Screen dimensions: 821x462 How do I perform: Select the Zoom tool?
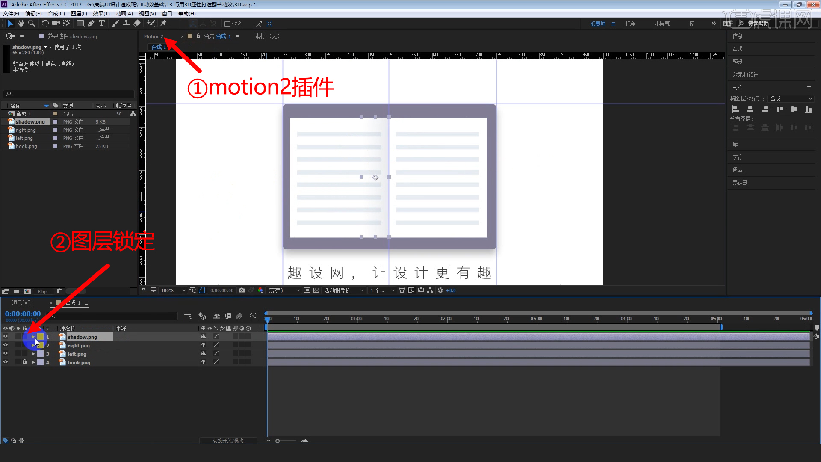point(31,23)
